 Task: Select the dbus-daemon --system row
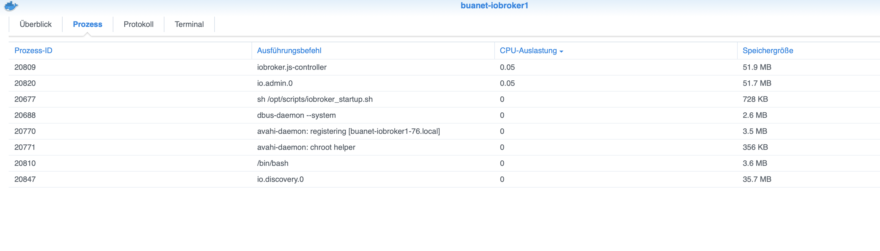[296, 116]
